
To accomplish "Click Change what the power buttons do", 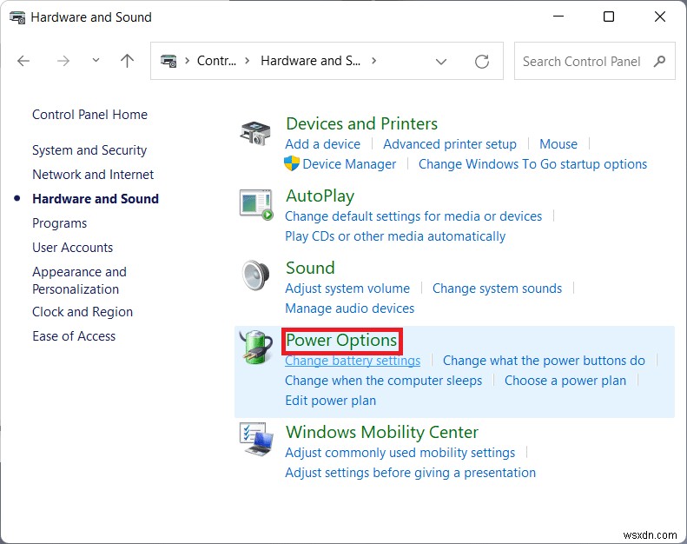I will [544, 361].
